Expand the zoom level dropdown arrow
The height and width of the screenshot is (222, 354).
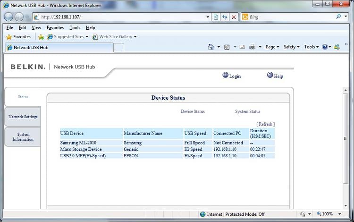[x=339, y=214]
